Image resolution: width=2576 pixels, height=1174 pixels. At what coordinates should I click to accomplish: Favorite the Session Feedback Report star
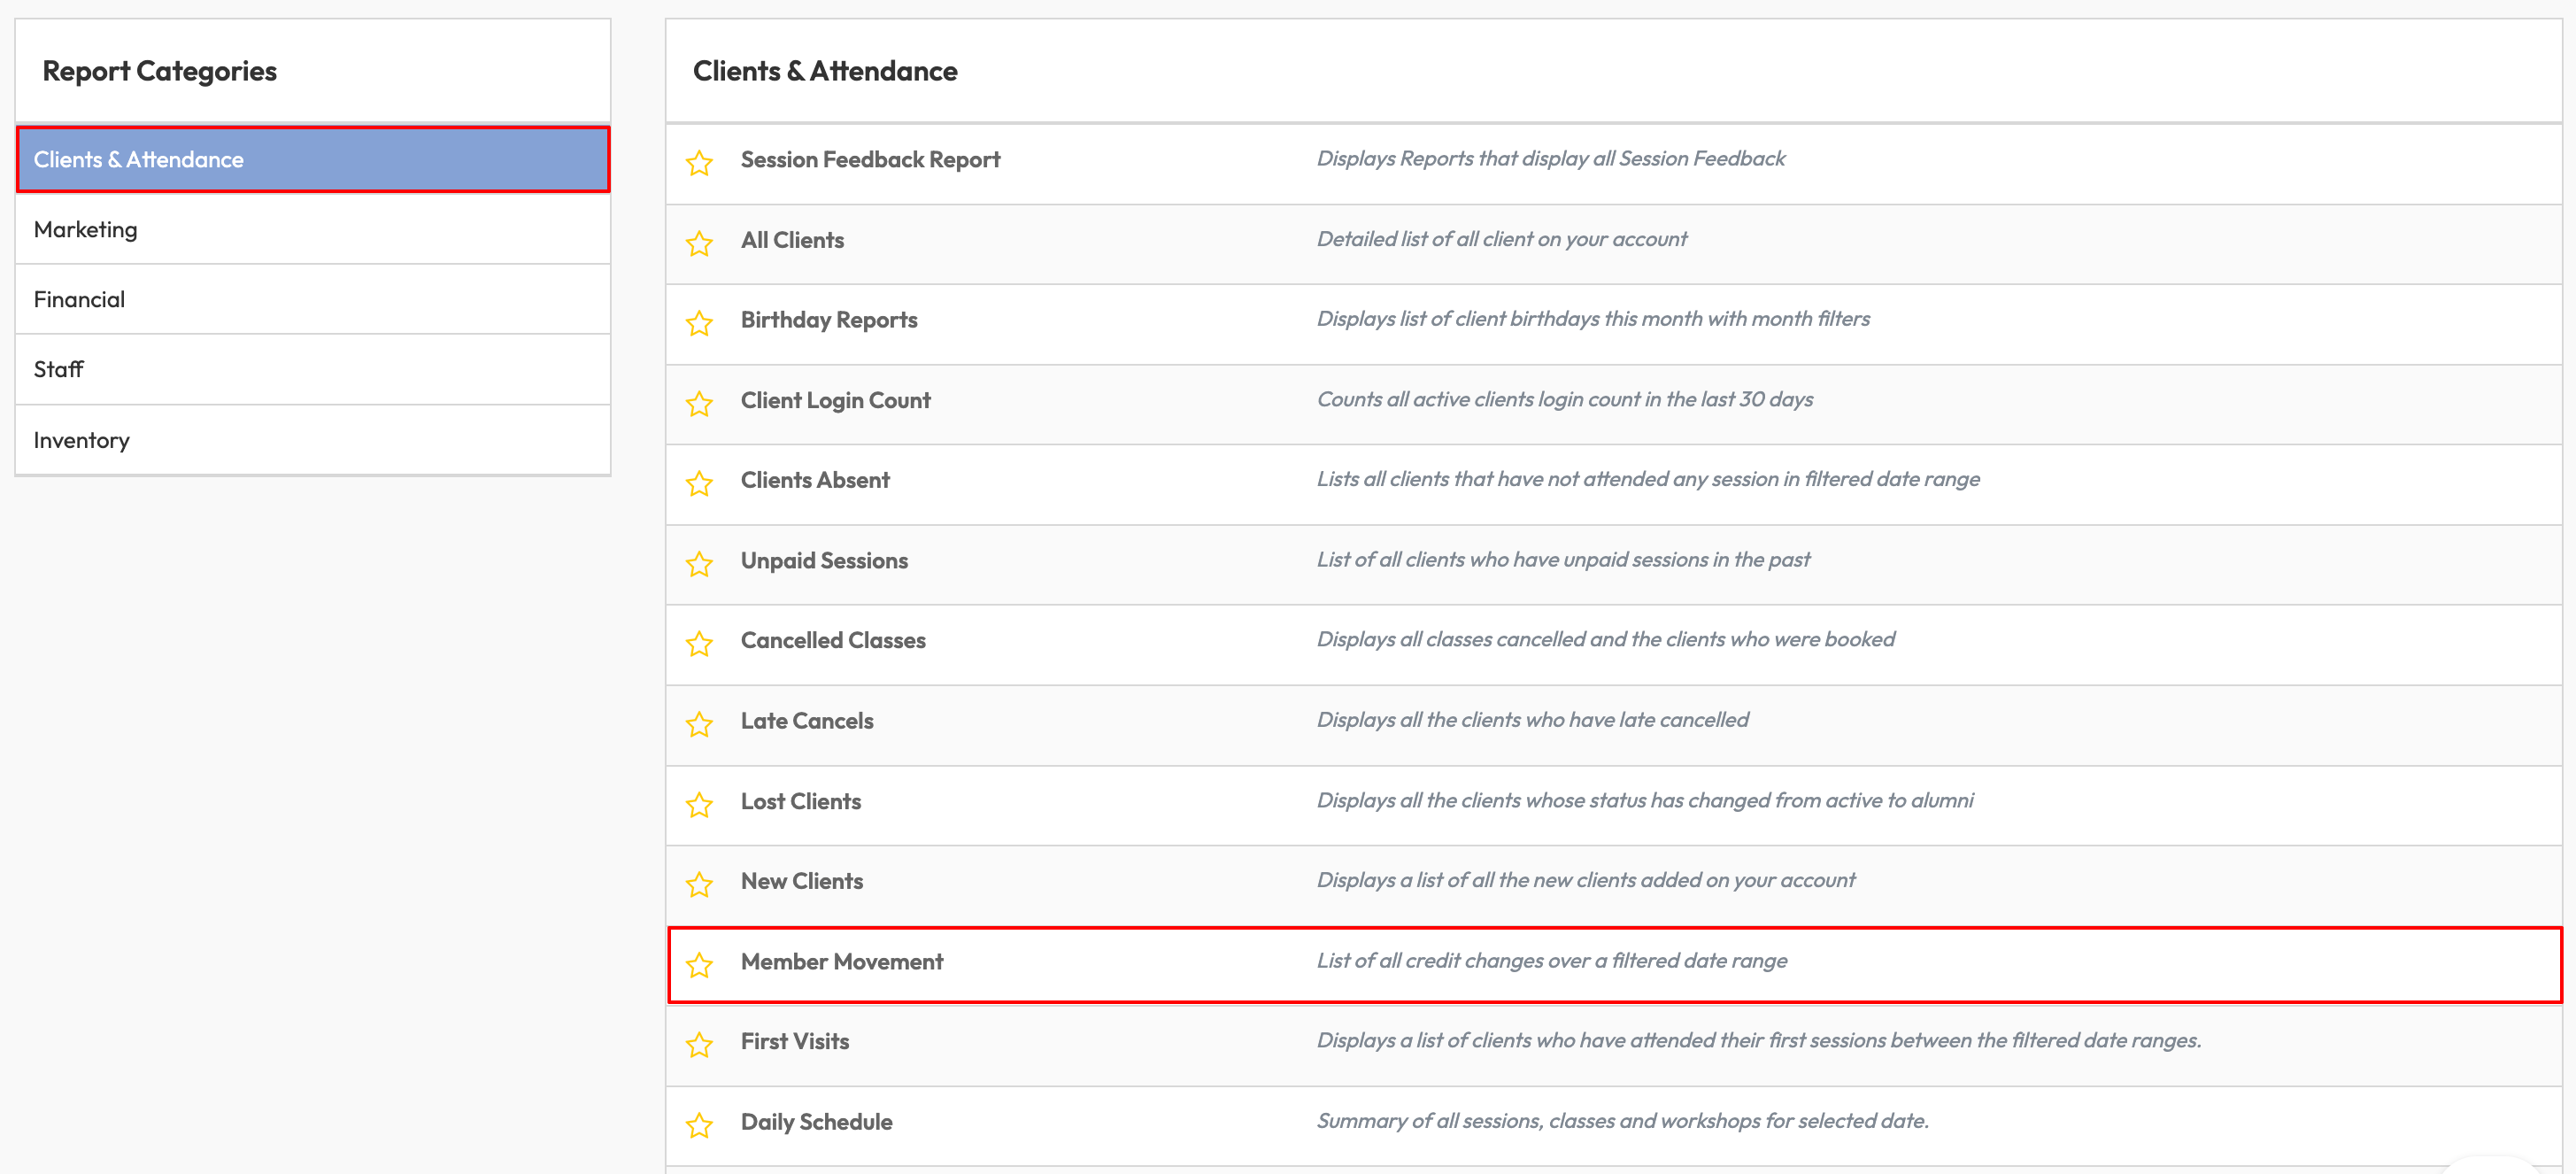[x=699, y=162]
